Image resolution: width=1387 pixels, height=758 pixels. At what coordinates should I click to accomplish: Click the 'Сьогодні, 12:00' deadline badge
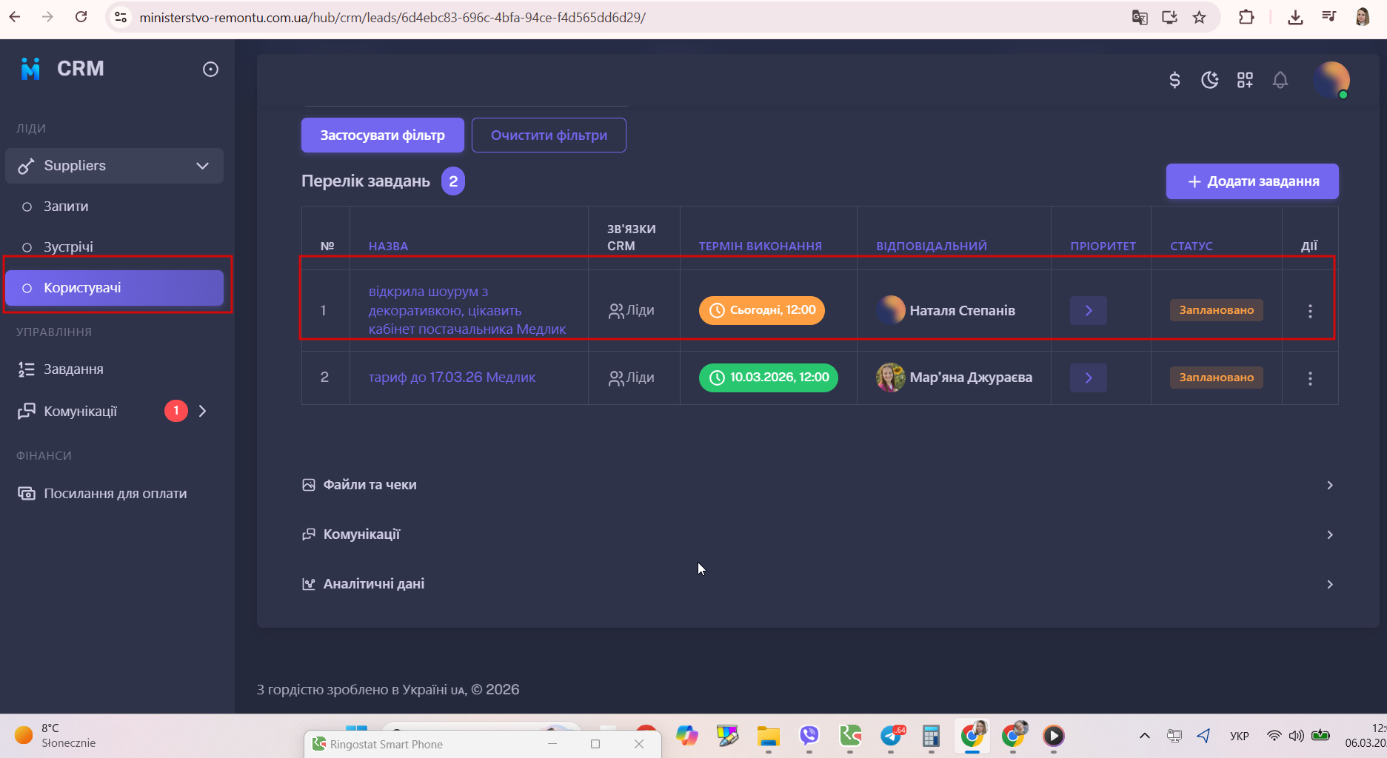[762, 310]
